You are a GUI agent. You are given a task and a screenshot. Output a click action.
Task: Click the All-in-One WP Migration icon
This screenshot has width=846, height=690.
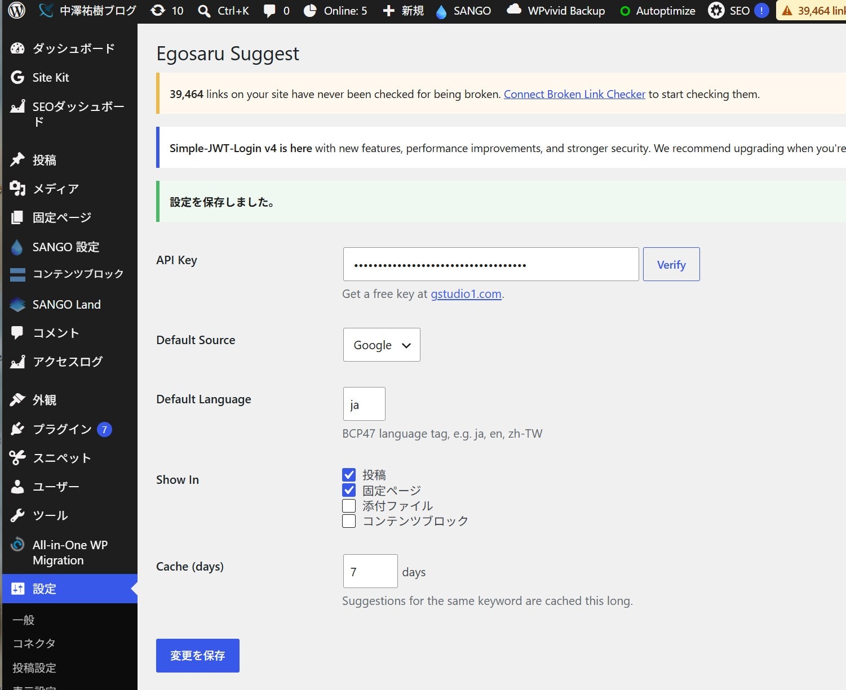[x=17, y=545]
